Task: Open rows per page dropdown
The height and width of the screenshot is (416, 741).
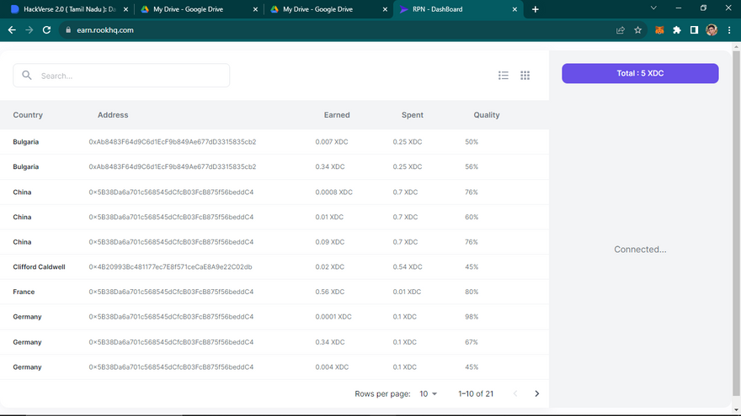Action: [429, 393]
